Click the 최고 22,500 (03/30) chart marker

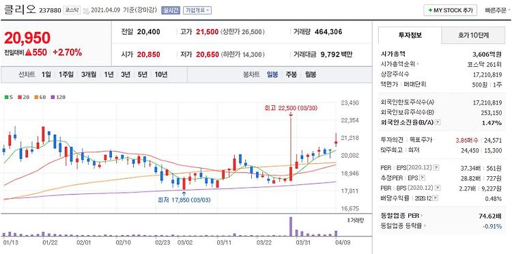(x=291, y=109)
